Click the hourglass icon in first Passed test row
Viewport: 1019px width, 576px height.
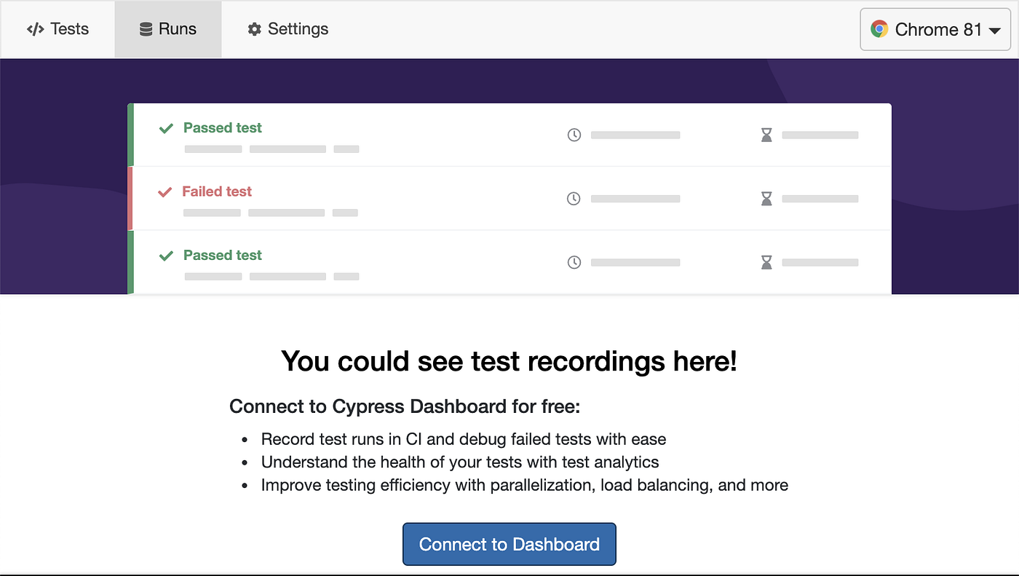[766, 135]
